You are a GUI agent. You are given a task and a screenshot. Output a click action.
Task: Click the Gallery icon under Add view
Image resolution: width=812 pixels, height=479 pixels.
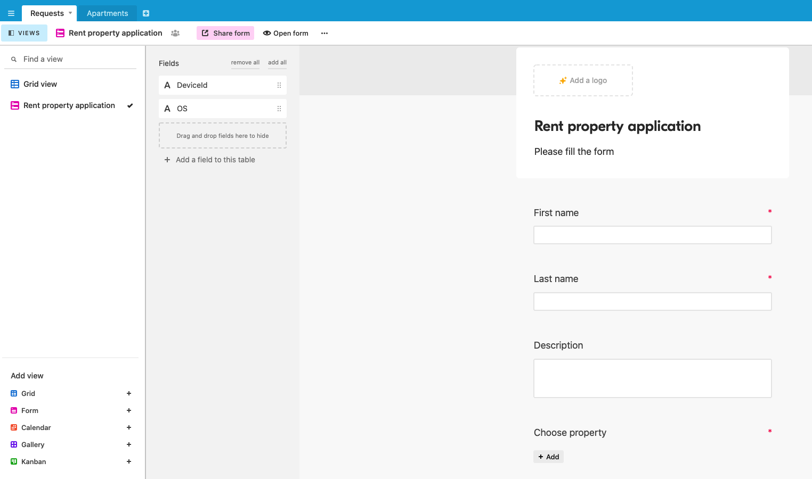[x=14, y=444]
